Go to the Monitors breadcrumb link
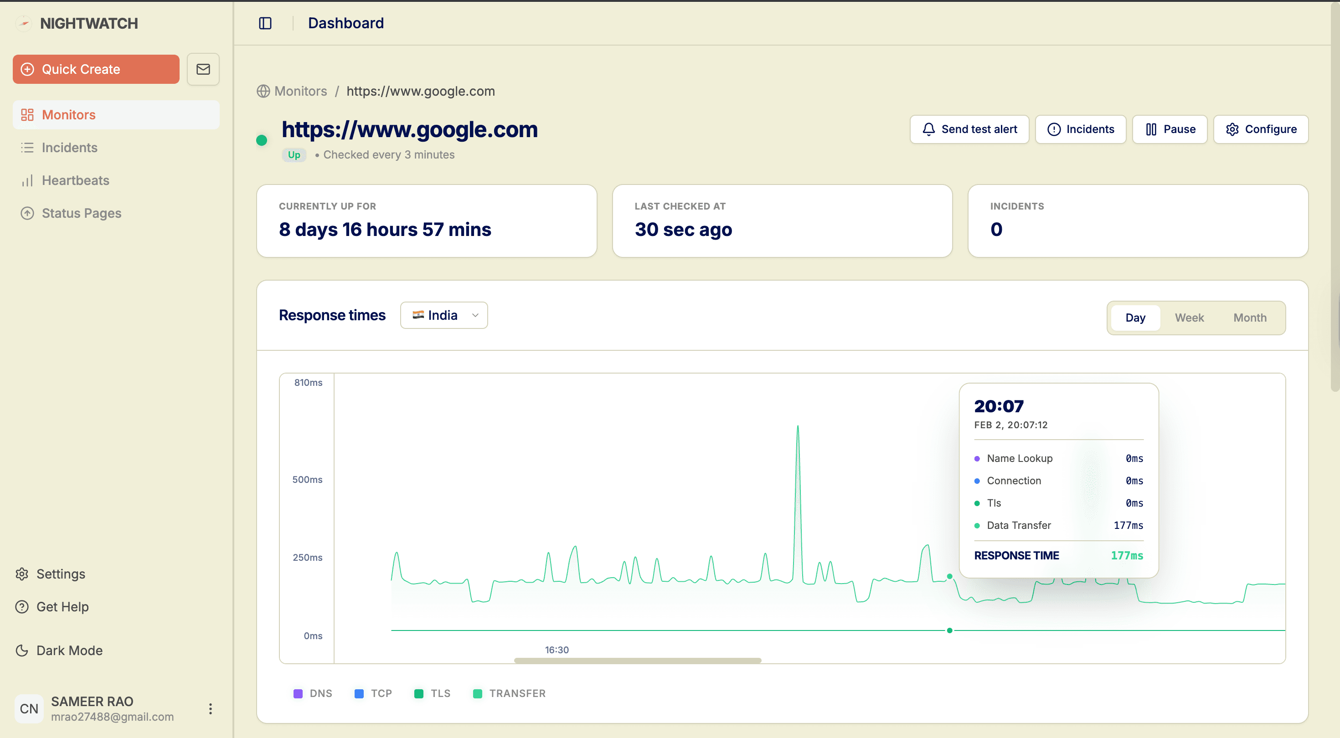Image resolution: width=1340 pixels, height=738 pixels. click(300, 91)
